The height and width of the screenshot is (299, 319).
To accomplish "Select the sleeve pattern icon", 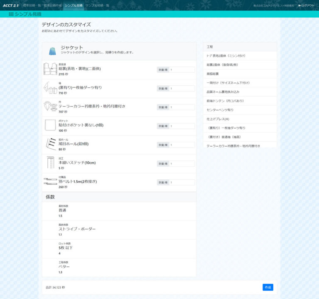I will pos(50,88).
